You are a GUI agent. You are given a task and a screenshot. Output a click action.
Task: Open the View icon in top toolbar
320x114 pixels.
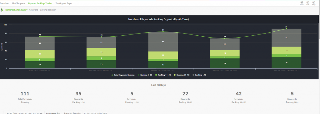(302, 3)
